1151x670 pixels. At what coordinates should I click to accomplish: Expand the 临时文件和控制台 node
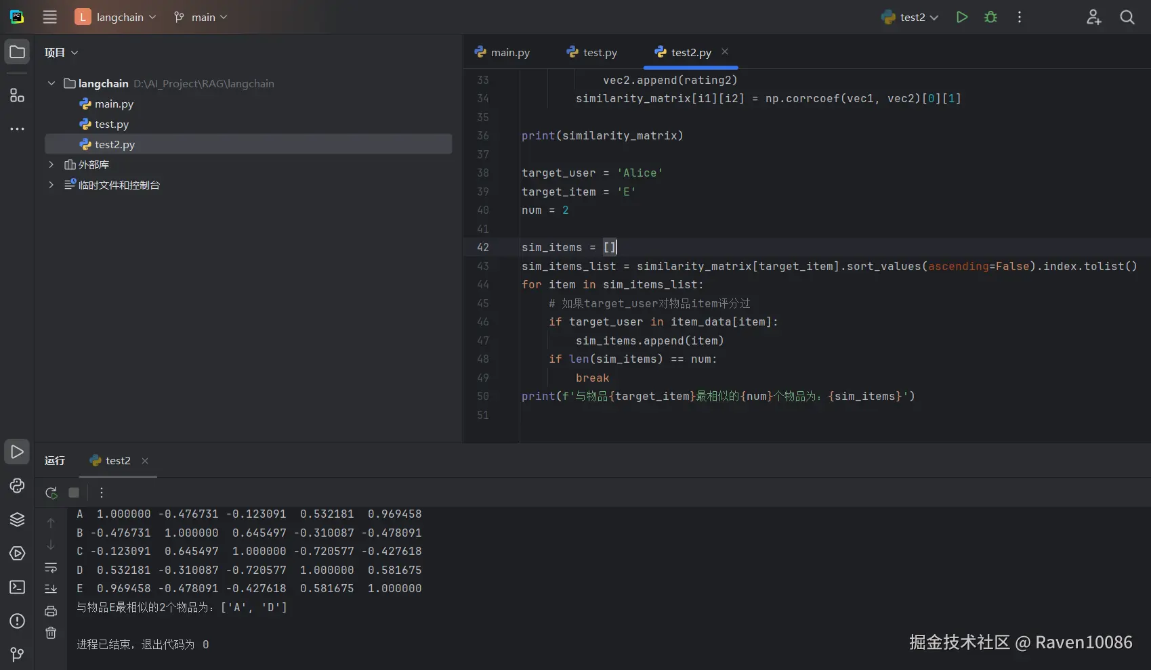pyautogui.click(x=51, y=185)
